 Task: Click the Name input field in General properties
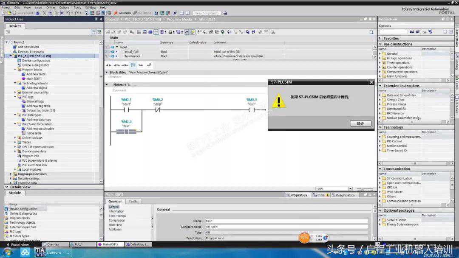286,221
